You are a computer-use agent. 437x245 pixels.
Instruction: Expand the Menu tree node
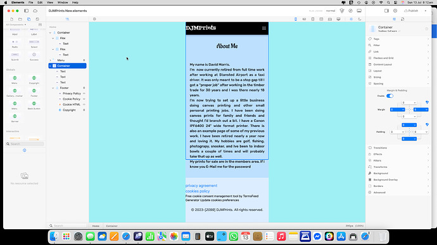point(50,60)
